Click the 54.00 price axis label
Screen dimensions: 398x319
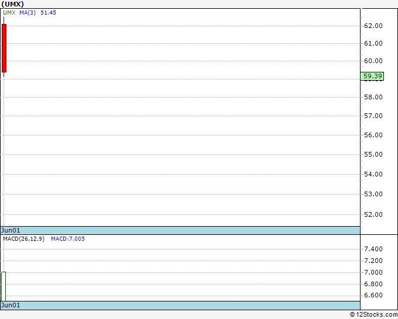[373, 174]
